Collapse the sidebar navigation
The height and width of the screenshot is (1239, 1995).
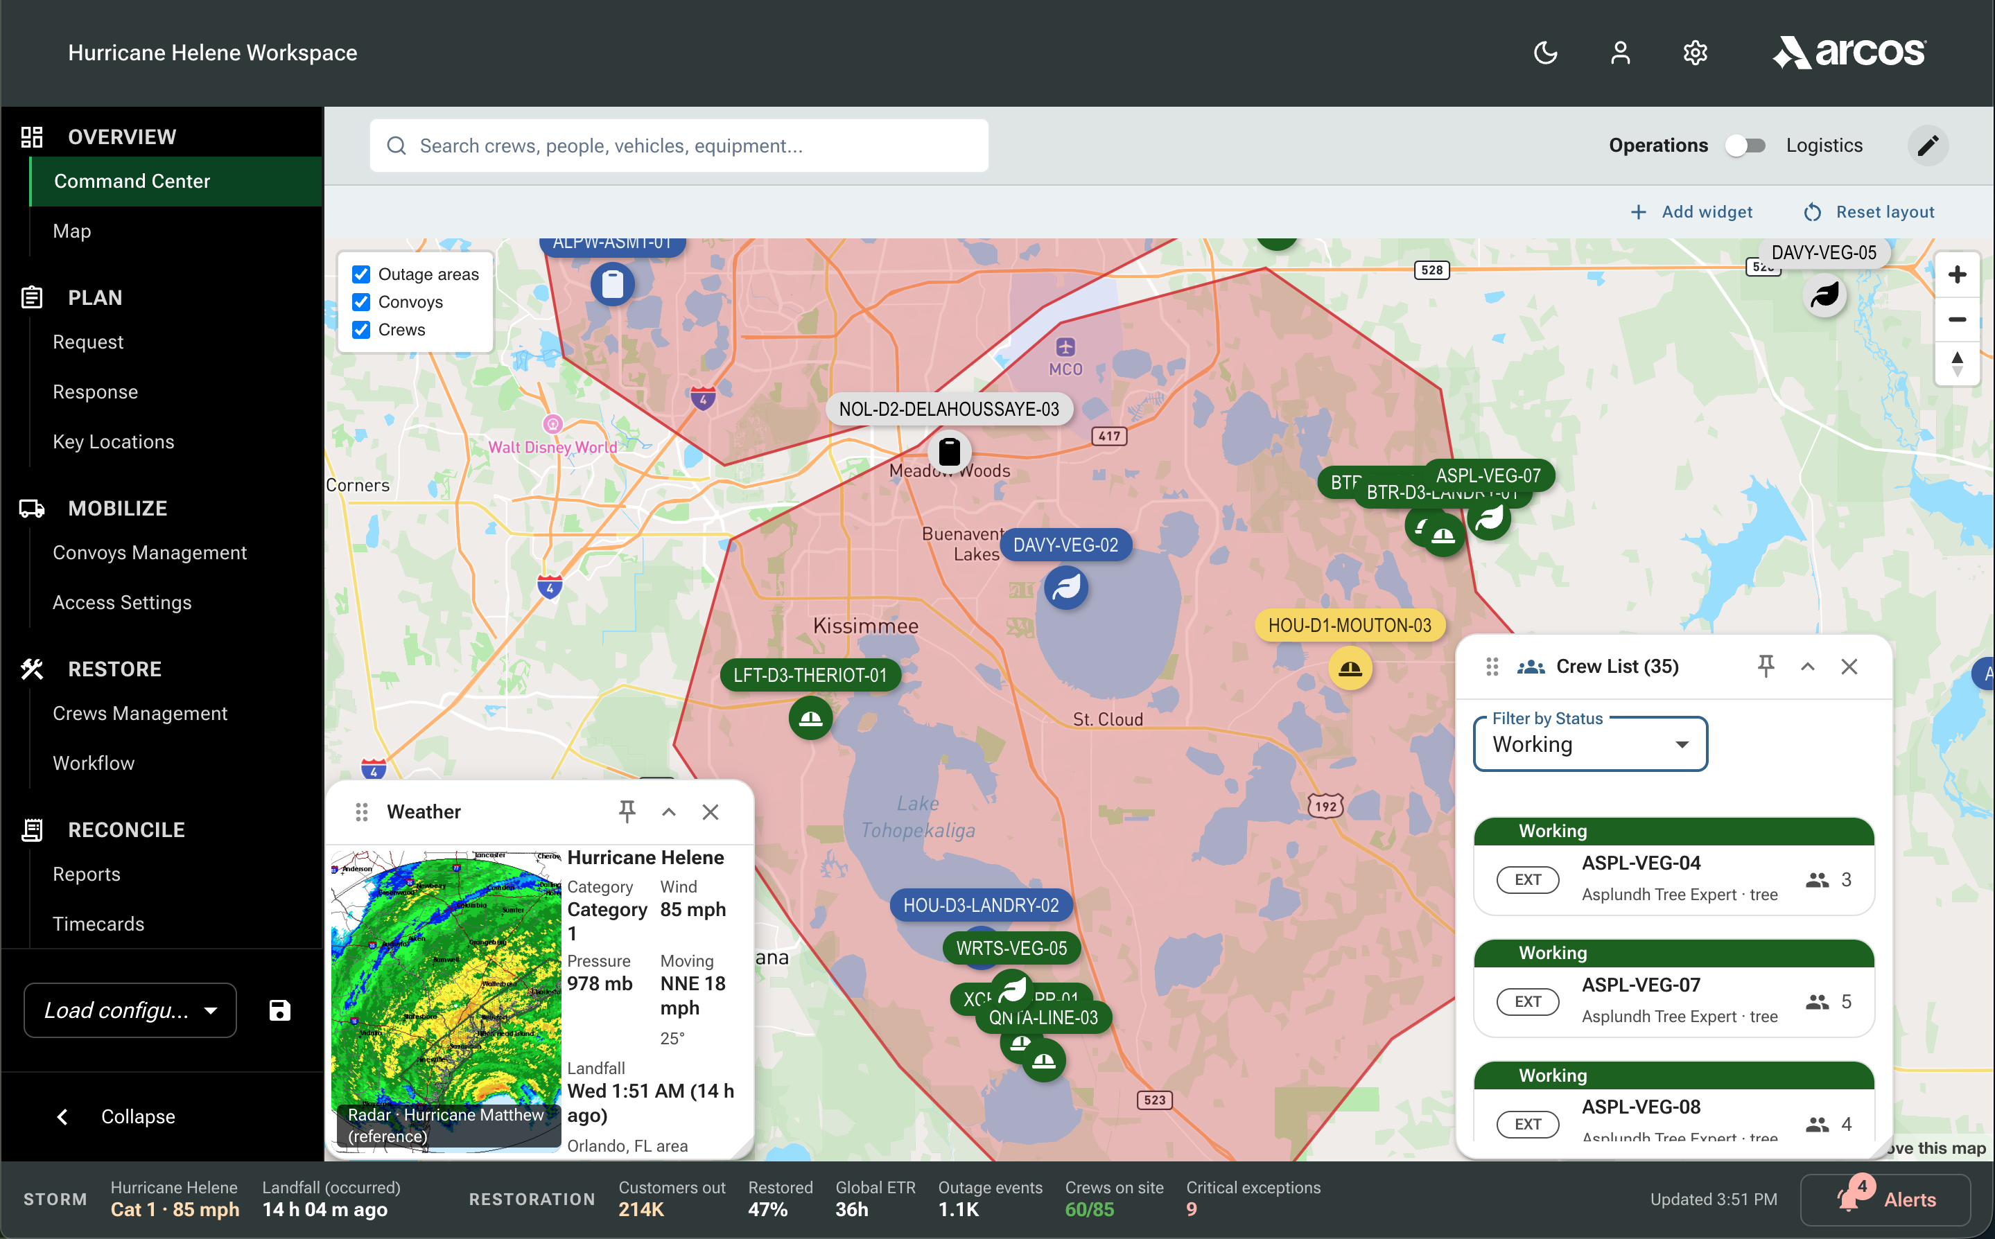[x=115, y=1117]
